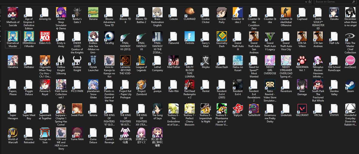The width and height of the screenshot is (359, 154).
Task: Select the Among Us file name
Action: [45, 19]
